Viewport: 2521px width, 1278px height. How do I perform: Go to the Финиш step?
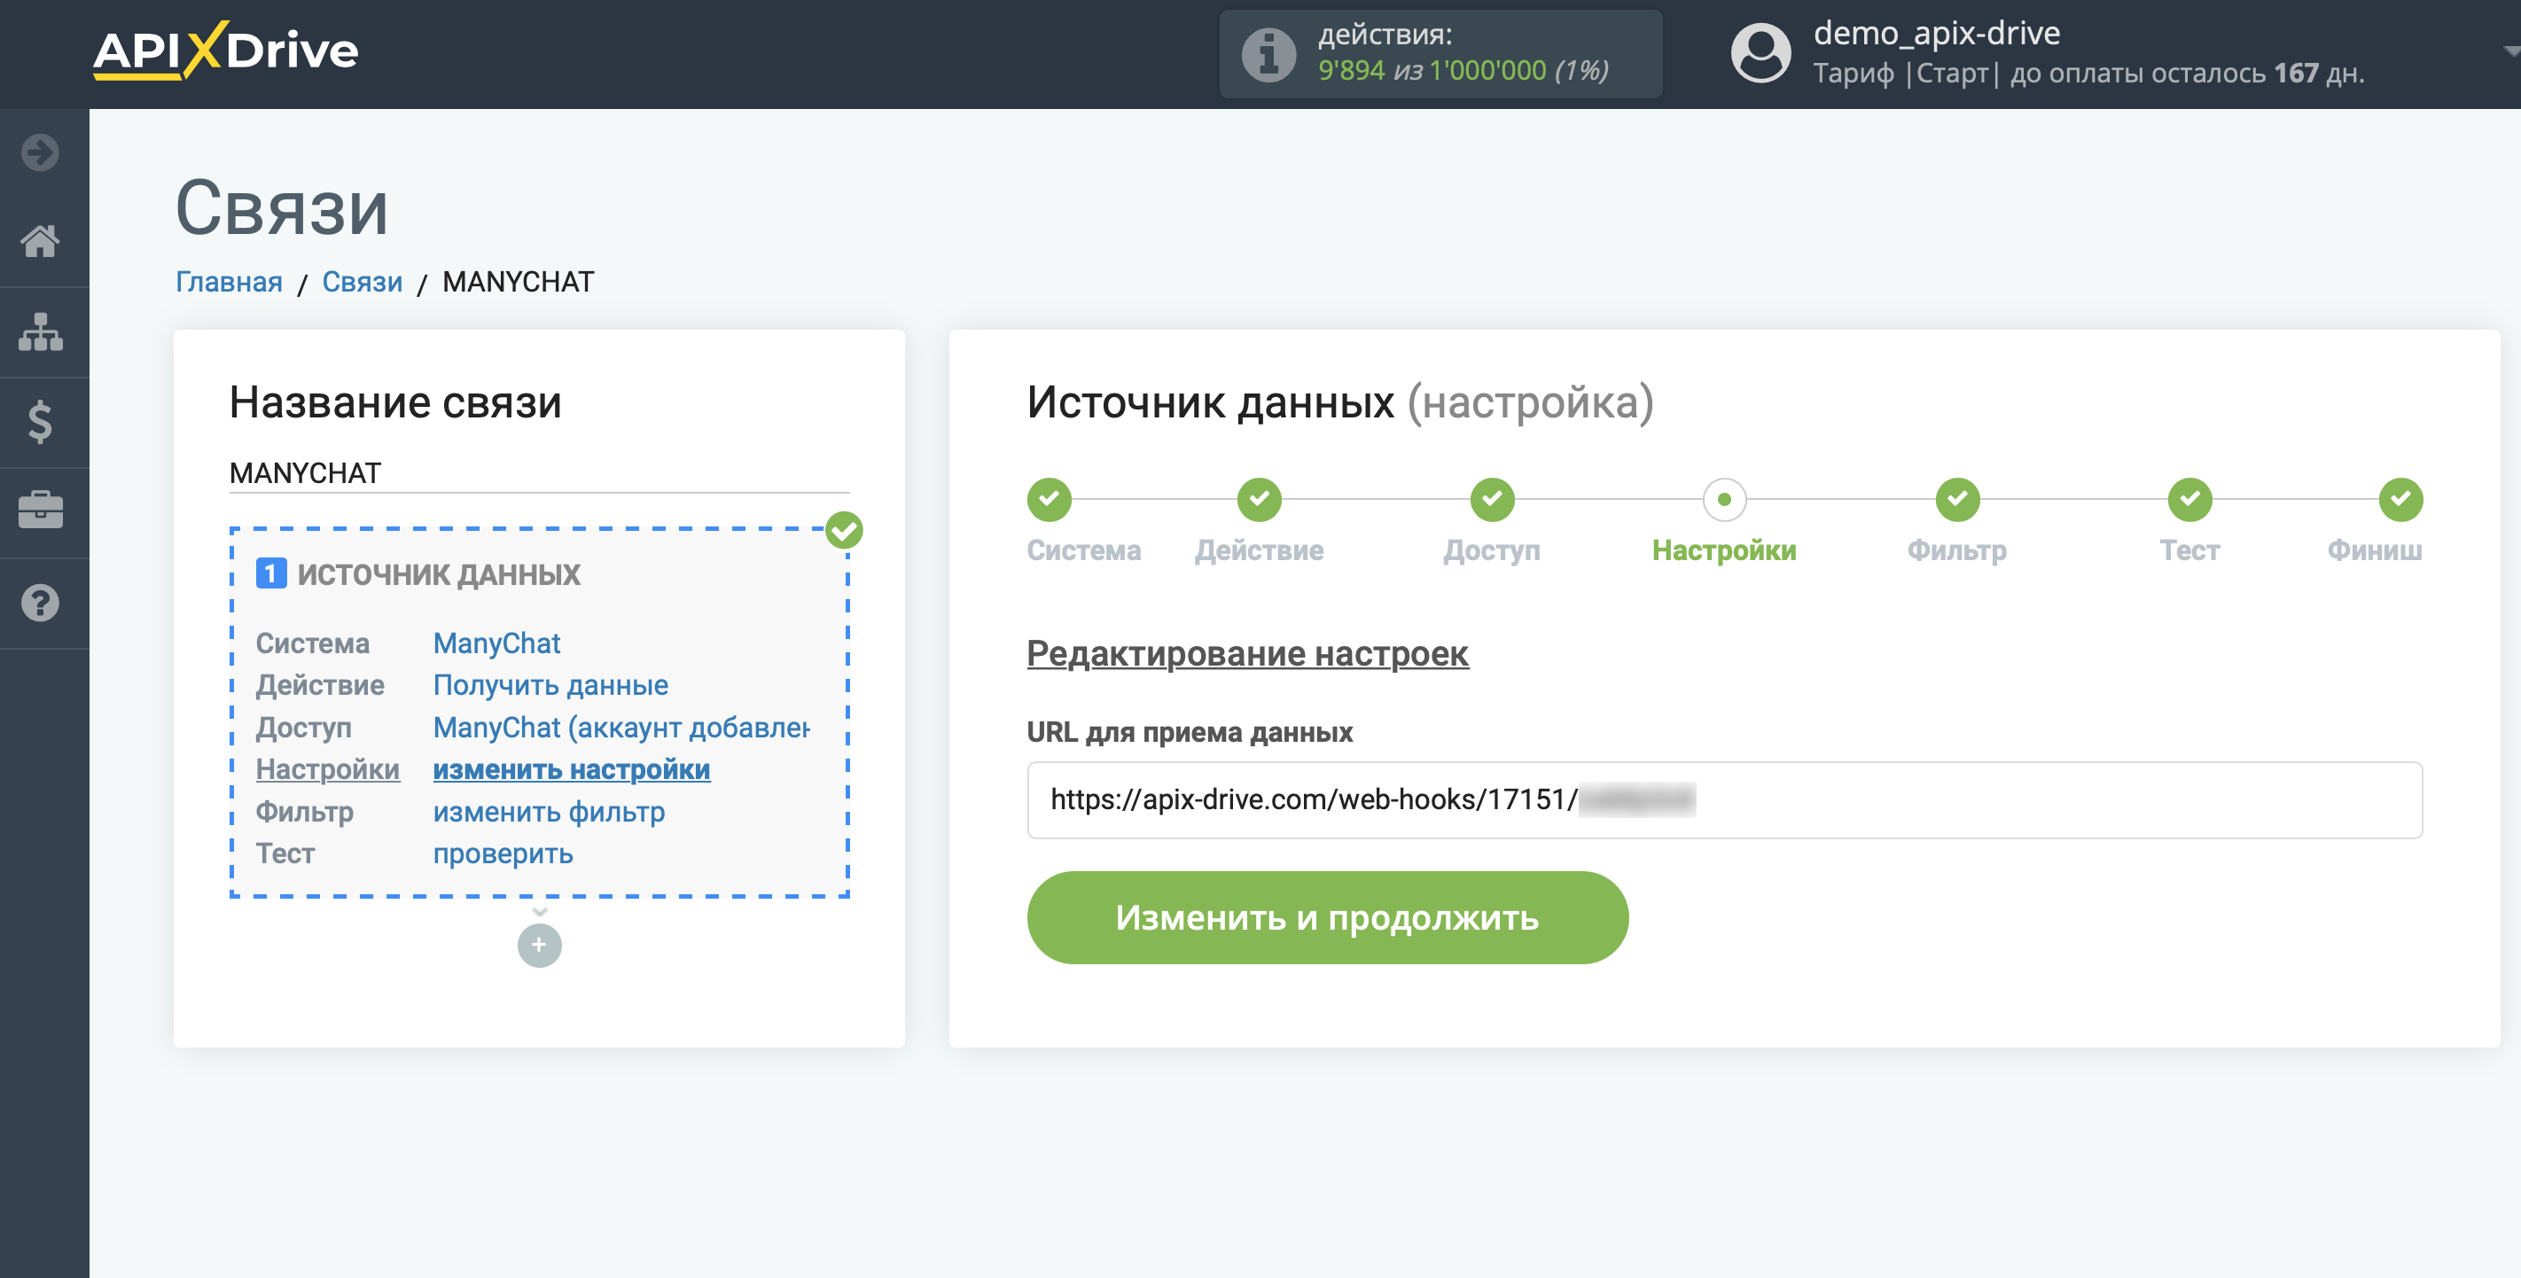coord(2400,500)
